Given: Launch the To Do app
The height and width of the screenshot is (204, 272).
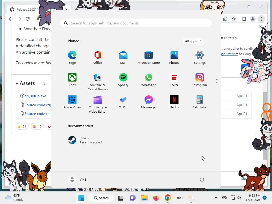Looking at the screenshot, I should pyautogui.click(x=123, y=102).
